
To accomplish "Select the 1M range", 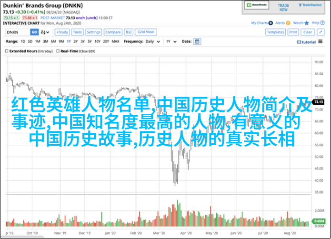I will pyautogui.click(x=38, y=41).
